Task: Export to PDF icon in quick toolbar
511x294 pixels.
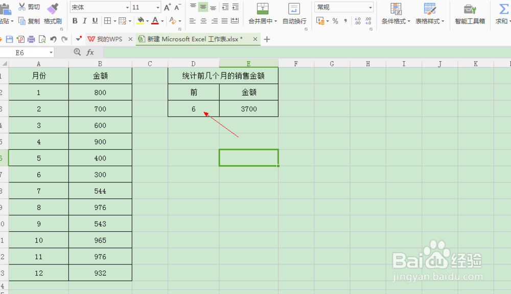Action: click(20, 39)
